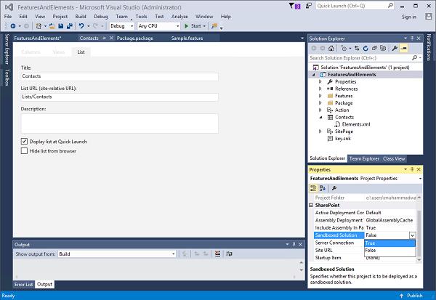Click the Undo icon in toolbar
436x300 pixels.
click(81, 26)
